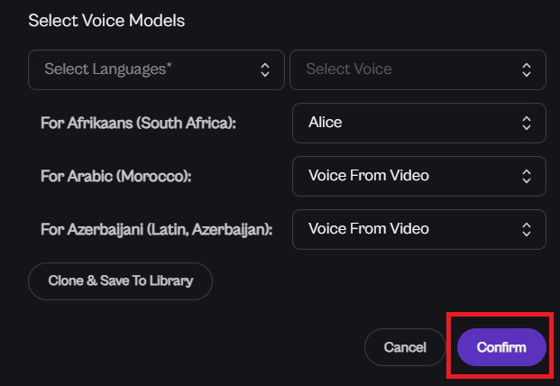This screenshot has width=560, height=386.
Task: Click the "Select Voice Models" heading
Action: click(x=106, y=20)
